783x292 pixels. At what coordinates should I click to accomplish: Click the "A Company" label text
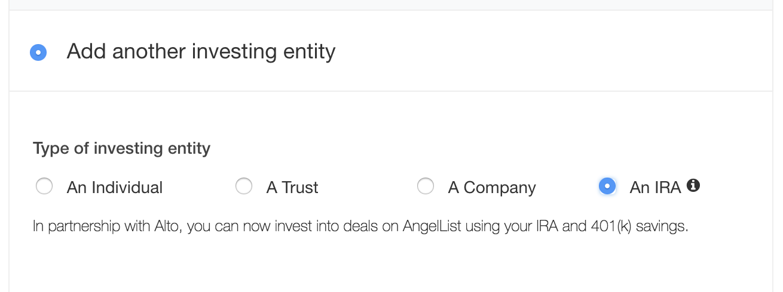[x=492, y=188]
